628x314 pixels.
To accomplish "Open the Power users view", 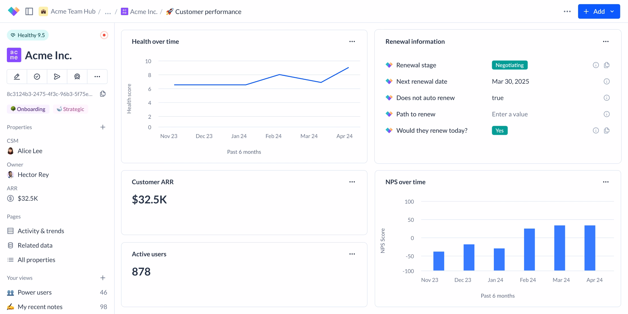I will pyautogui.click(x=35, y=292).
